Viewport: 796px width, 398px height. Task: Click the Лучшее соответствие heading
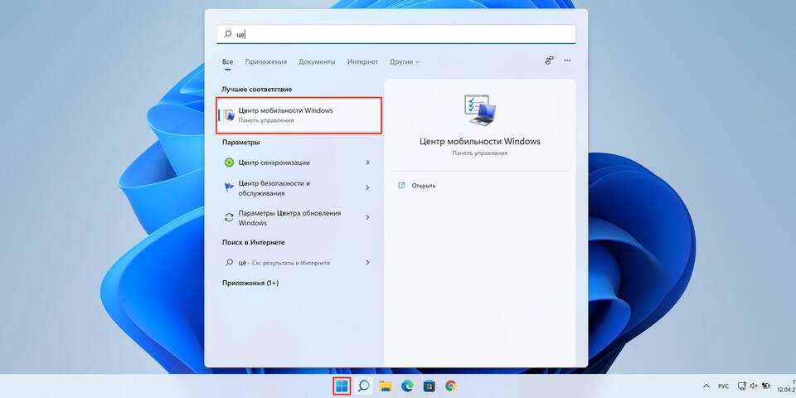pos(257,90)
